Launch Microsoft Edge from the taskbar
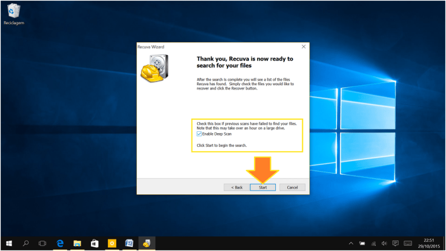 pos(60,243)
